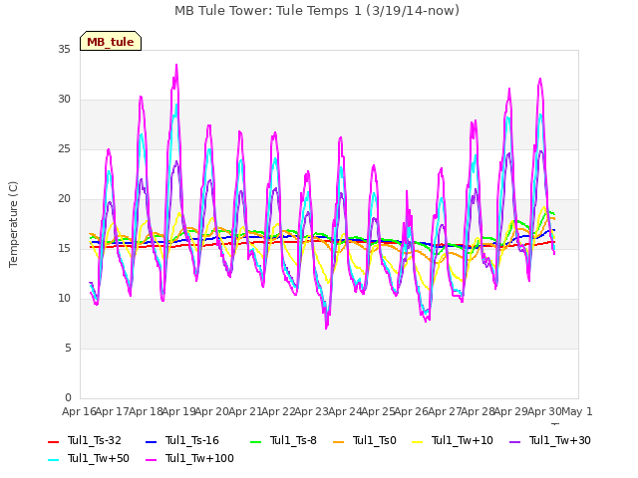Click the Apr 23 x-axis date label

[312, 411]
